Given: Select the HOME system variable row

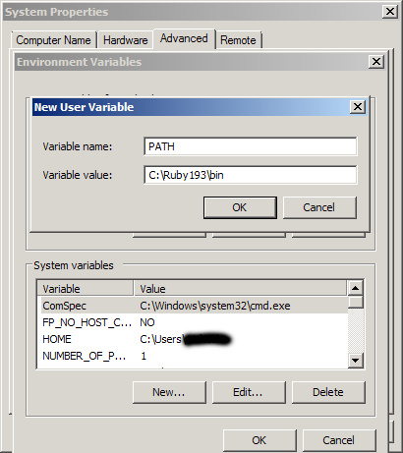Looking at the screenshot, I should tap(193, 339).
